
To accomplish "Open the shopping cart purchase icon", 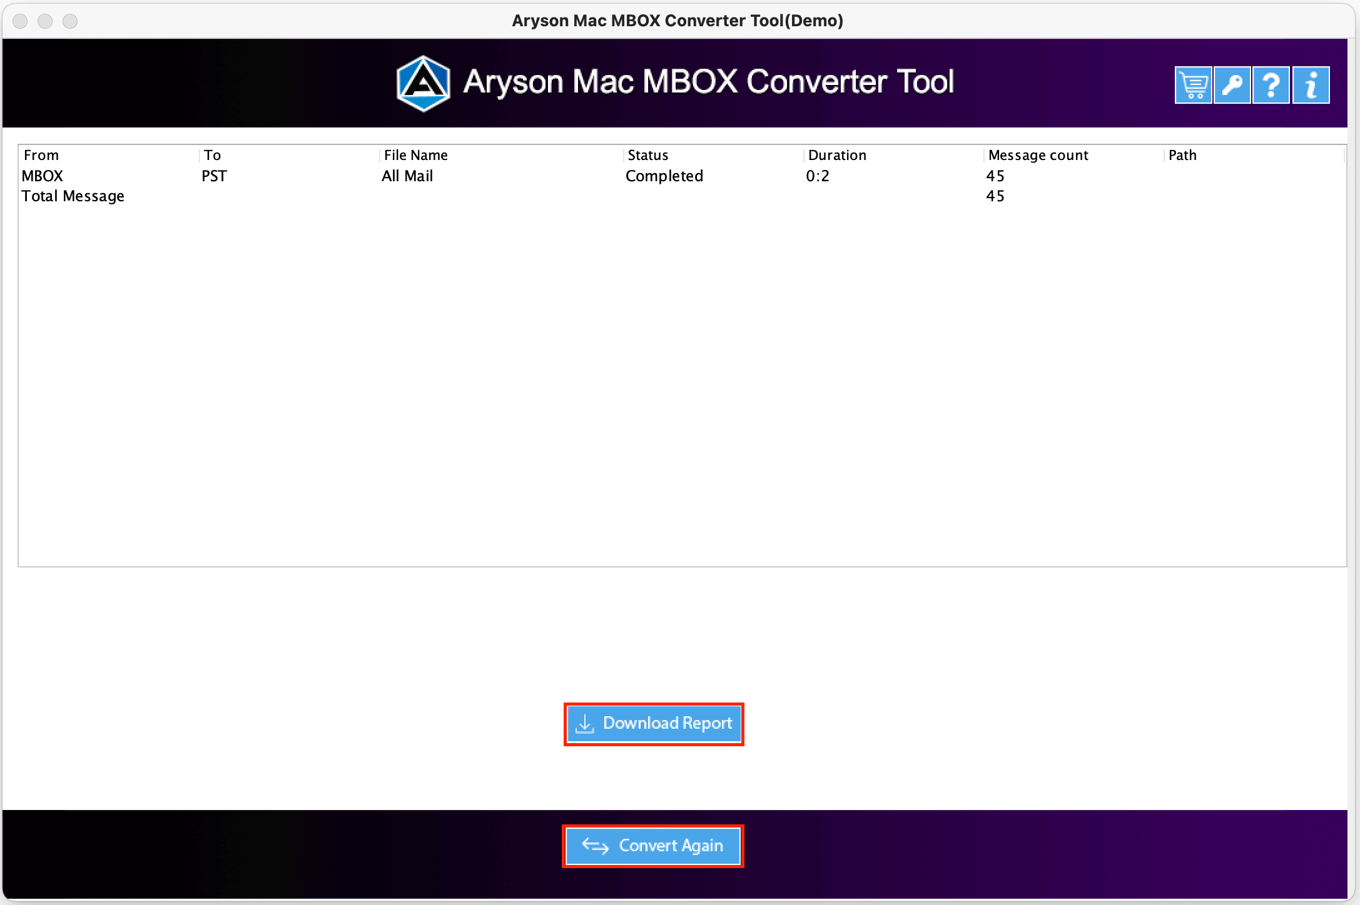I will point(1193,85).
